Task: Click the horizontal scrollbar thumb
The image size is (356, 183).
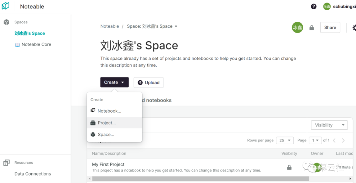Action: (200, 179)
